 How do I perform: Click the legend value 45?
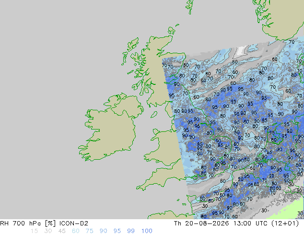click(62, 231)
